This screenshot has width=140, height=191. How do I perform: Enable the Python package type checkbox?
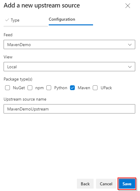(x=49, y=88)
